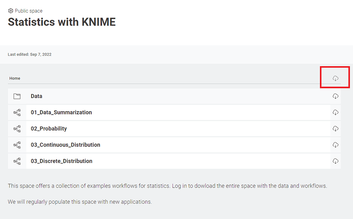Click the 03_Discrete_Distribution workflow node icon

pos(17,161)
